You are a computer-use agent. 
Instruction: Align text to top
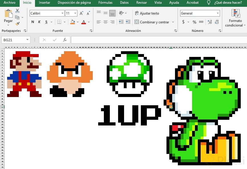coord(99,12)
